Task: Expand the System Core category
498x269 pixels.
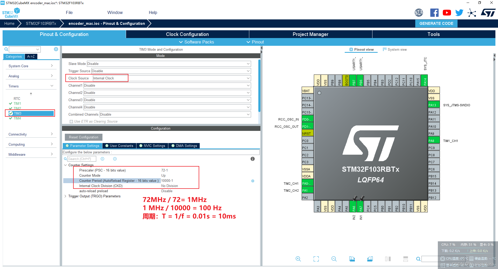Action: (31, 66)
